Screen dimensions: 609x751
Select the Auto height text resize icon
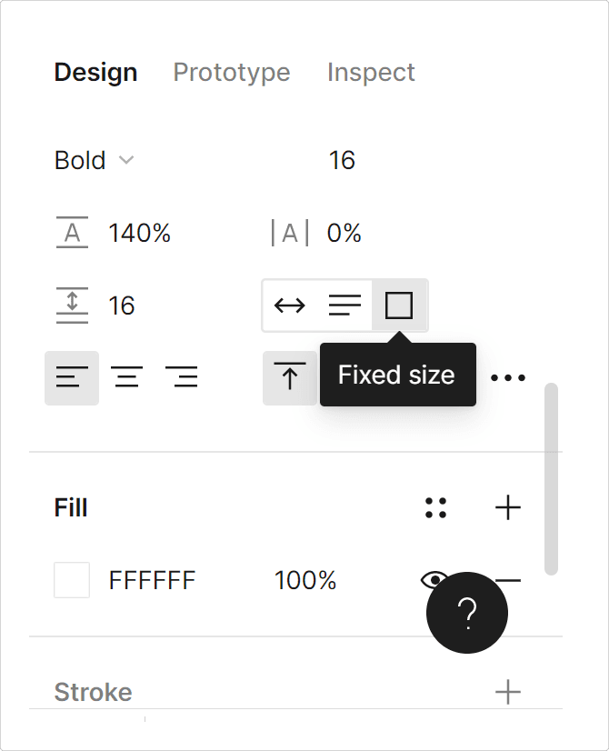click(344, 305)
